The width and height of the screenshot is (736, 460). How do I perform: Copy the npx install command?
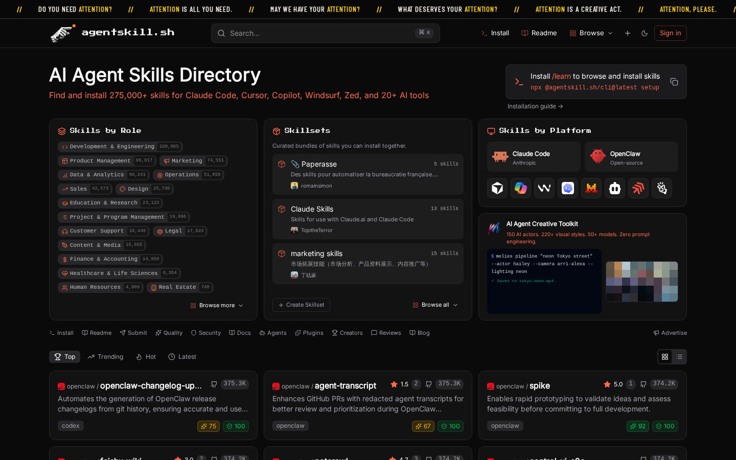[x=674, y=82]
